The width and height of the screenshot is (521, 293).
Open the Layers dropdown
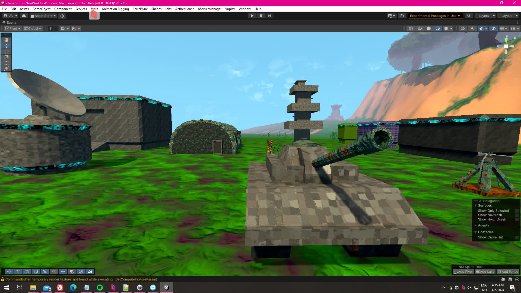pyautogui.click(x=486, y=16)
